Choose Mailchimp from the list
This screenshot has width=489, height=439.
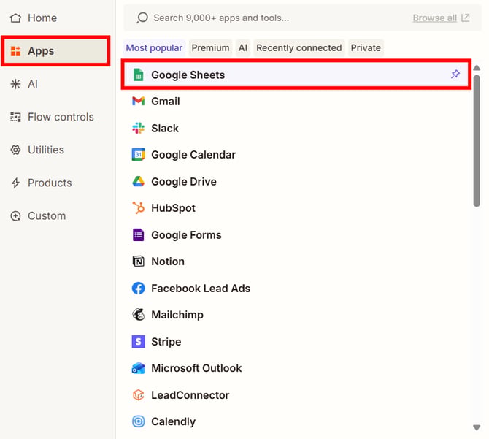pos(296,315)
